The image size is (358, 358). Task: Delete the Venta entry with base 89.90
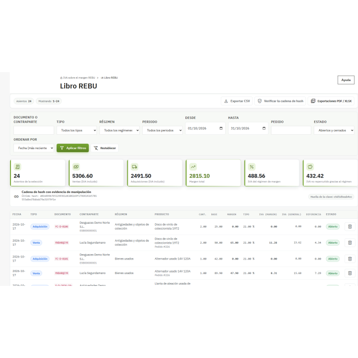pos(350,273)
